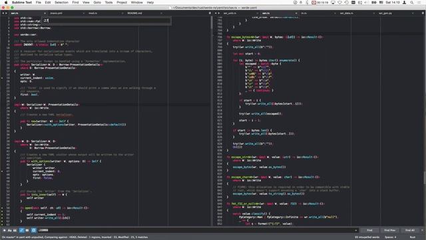Click left pane next-tab arrow
This screenshot has width=426, height=240.
point(6,13)
